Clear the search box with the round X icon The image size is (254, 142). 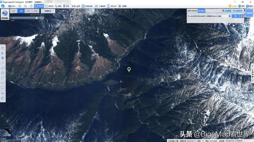[x=229, y=16]
